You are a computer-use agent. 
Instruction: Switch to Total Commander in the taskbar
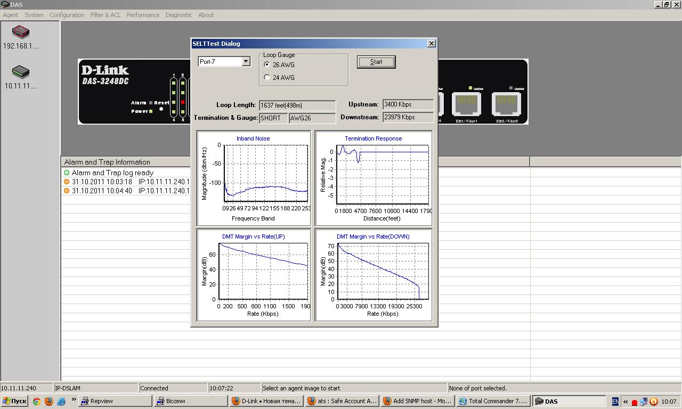pyautogui.click(x=493, y=402)
